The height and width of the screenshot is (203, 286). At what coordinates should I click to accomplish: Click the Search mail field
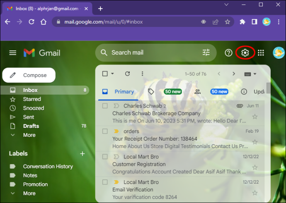coord(155,53)
